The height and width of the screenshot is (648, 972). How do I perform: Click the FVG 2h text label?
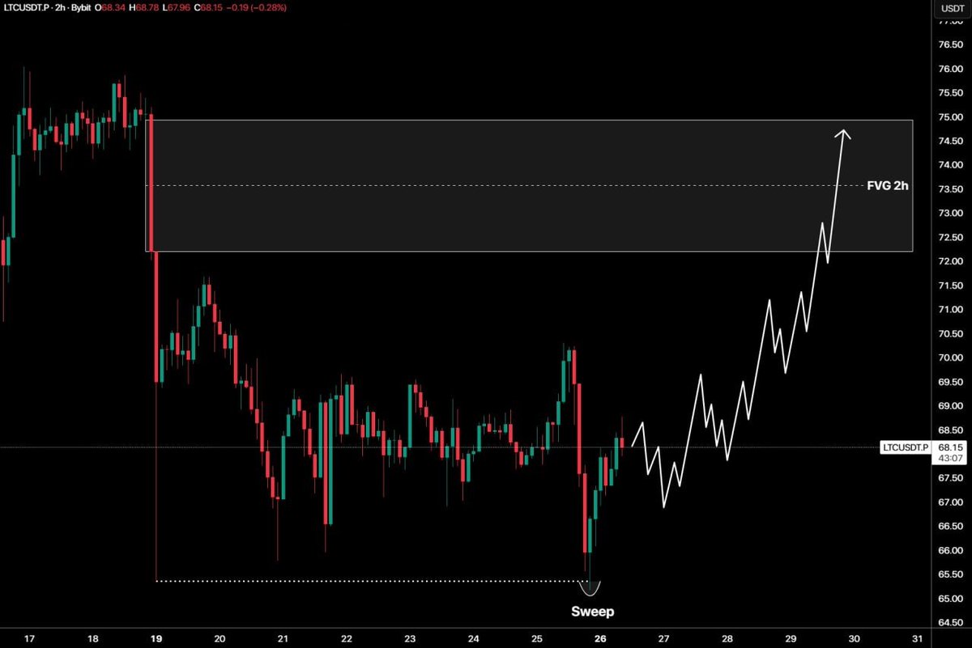coord(888,185)
